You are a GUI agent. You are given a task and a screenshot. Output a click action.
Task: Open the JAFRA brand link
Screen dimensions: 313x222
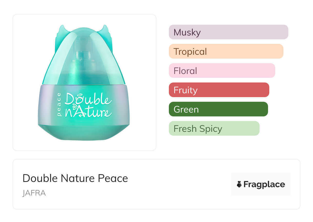(34, 193)
